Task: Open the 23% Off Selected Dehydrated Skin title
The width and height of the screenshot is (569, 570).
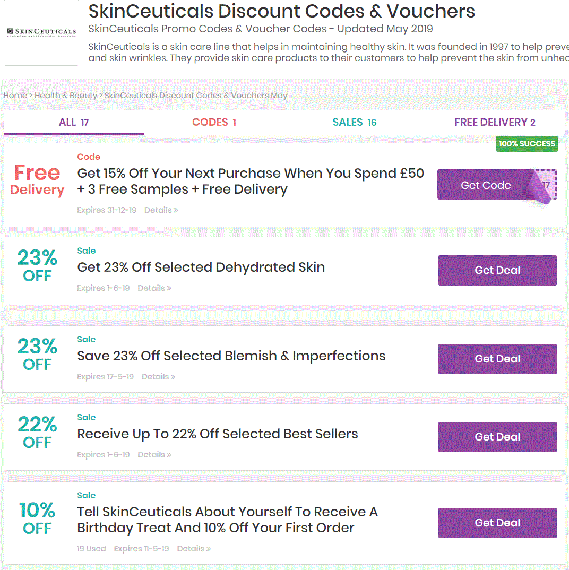Action: tap(201, 267)
